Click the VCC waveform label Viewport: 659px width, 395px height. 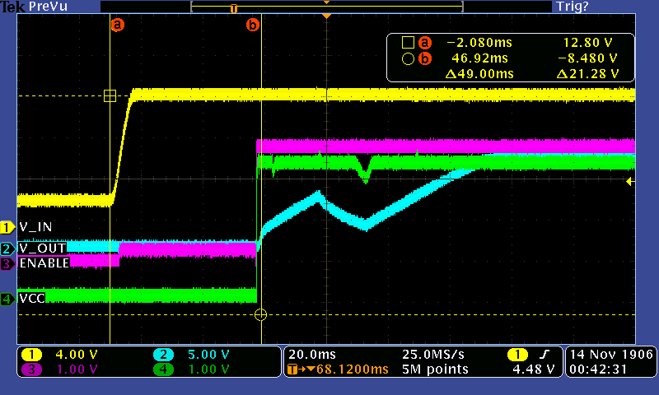point(32,299)
